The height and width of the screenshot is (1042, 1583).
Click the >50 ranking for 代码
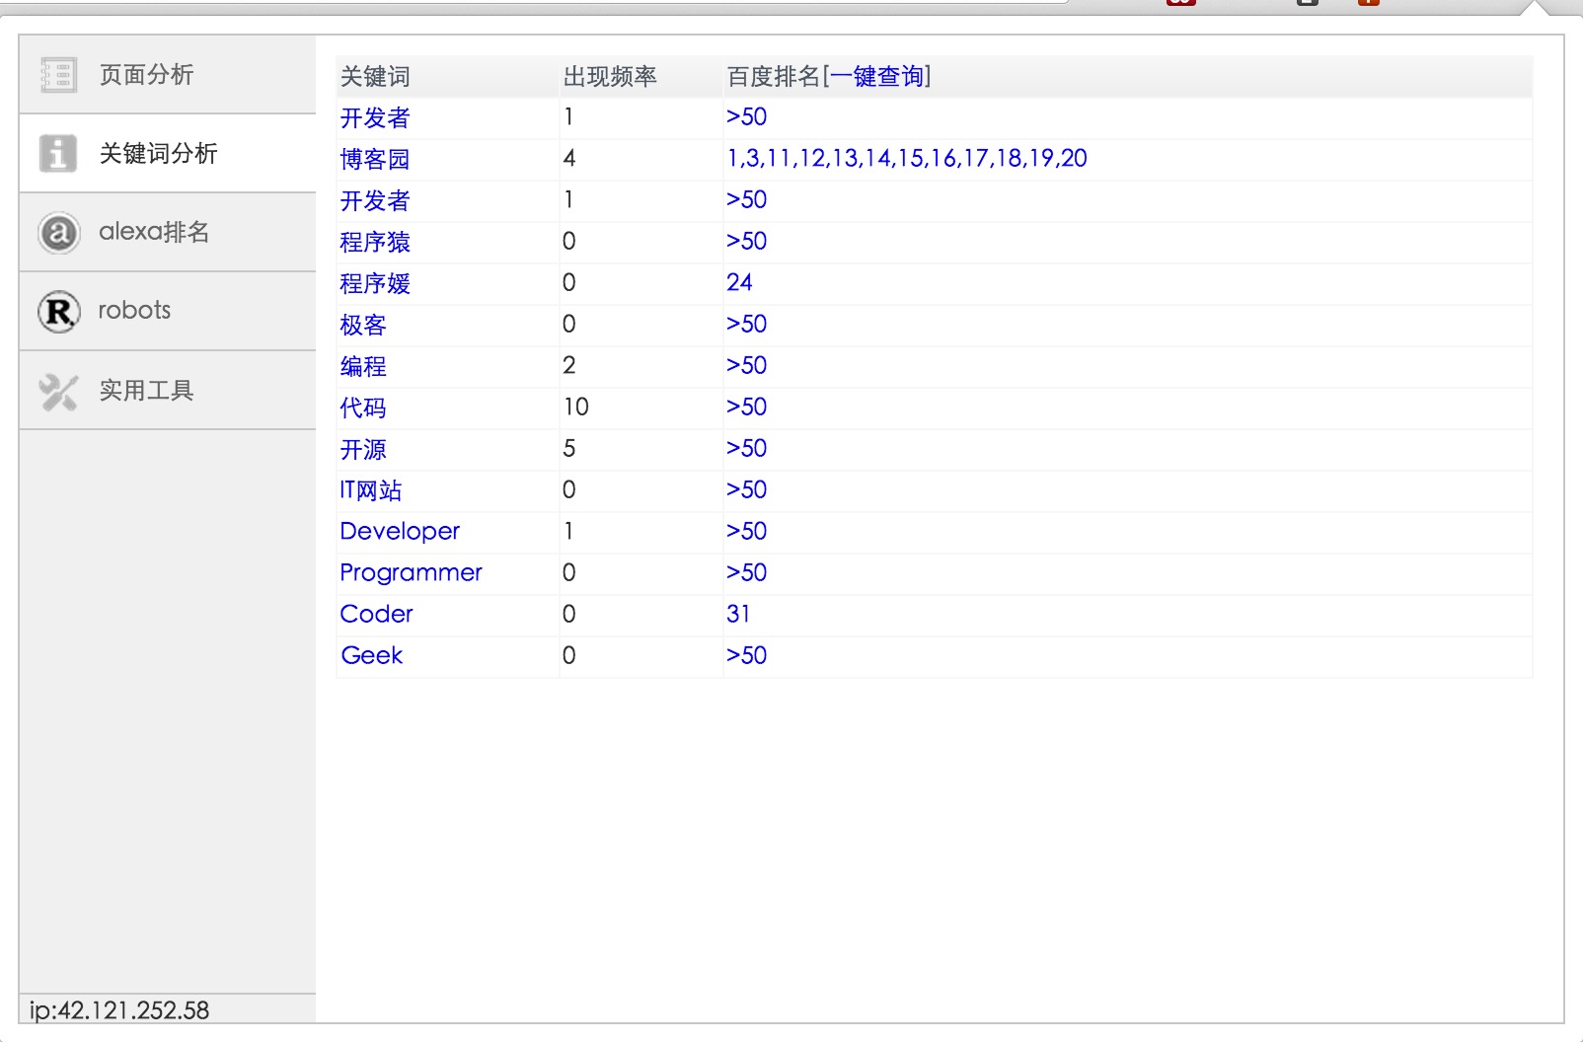click(747, 407)
